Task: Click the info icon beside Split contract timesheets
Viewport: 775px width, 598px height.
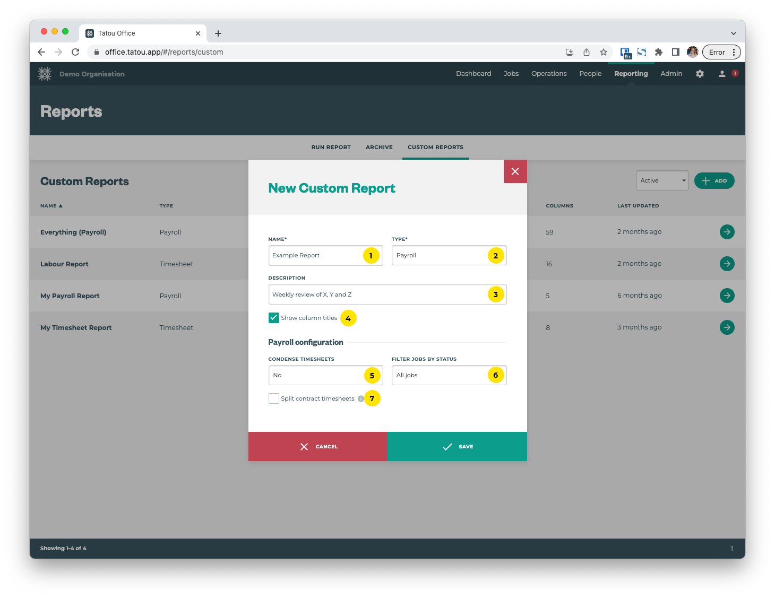Action: 361,398
